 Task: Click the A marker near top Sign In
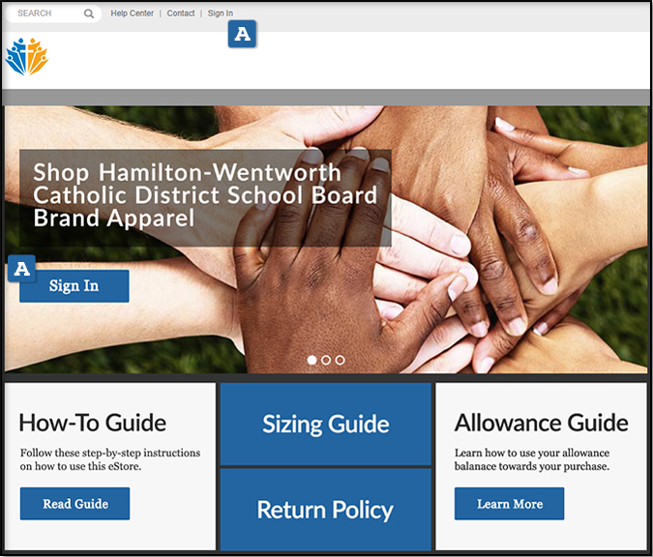242,34
